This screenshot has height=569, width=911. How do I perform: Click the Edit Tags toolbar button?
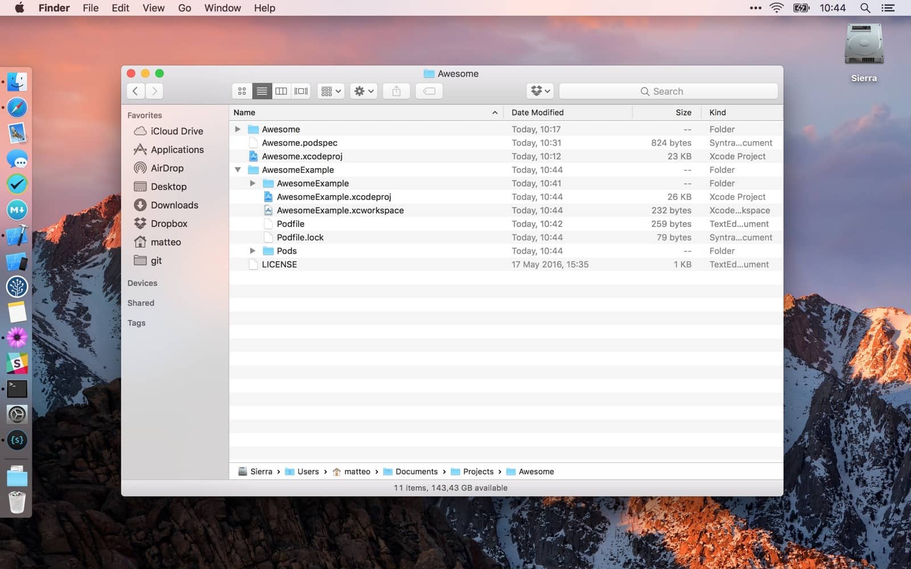(x=429, y=91)
